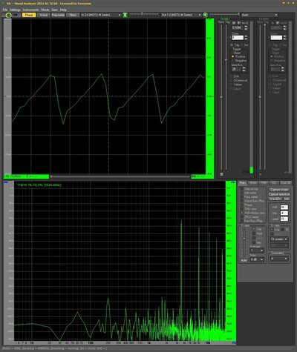Expand the Channel(s) dropdown showing A
297x352 pixels.
point(279,259)
